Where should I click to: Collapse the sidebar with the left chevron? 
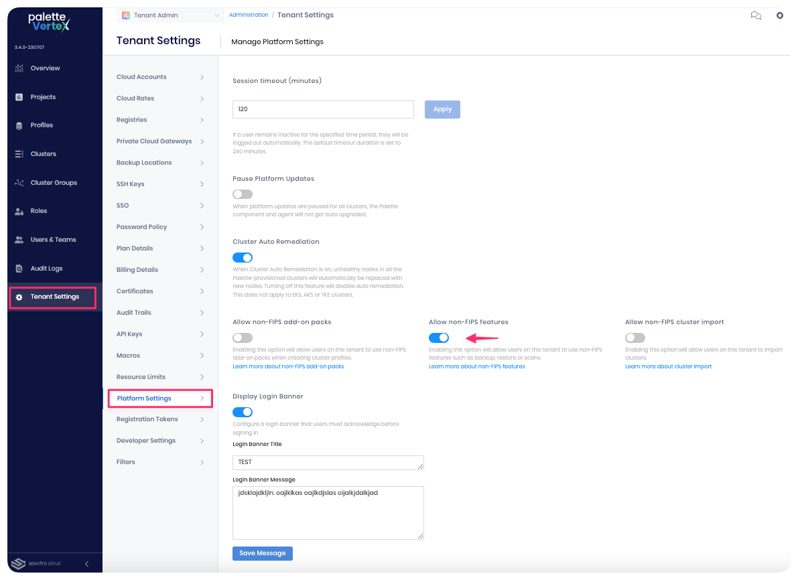tap(86, 564)
